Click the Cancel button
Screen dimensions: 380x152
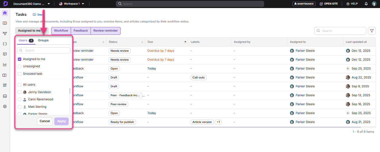45,121
